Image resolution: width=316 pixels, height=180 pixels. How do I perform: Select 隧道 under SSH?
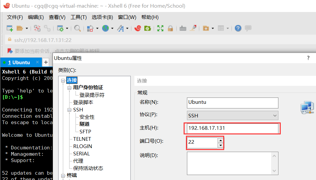(x=84, y=124)
